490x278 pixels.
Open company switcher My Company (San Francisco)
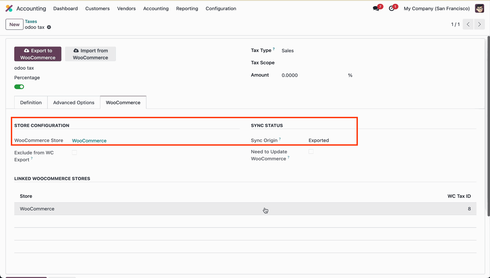click(436, 8)
